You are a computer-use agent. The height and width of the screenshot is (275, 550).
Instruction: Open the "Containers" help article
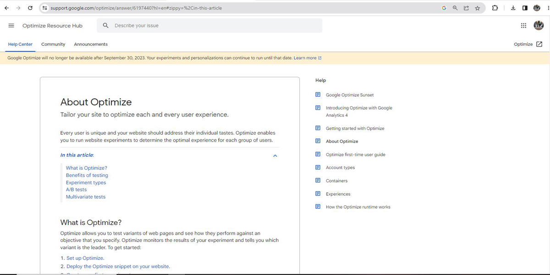pos(337,181)
